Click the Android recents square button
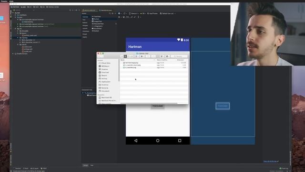This screenshot has height=172, width=305. click(180, 140)
